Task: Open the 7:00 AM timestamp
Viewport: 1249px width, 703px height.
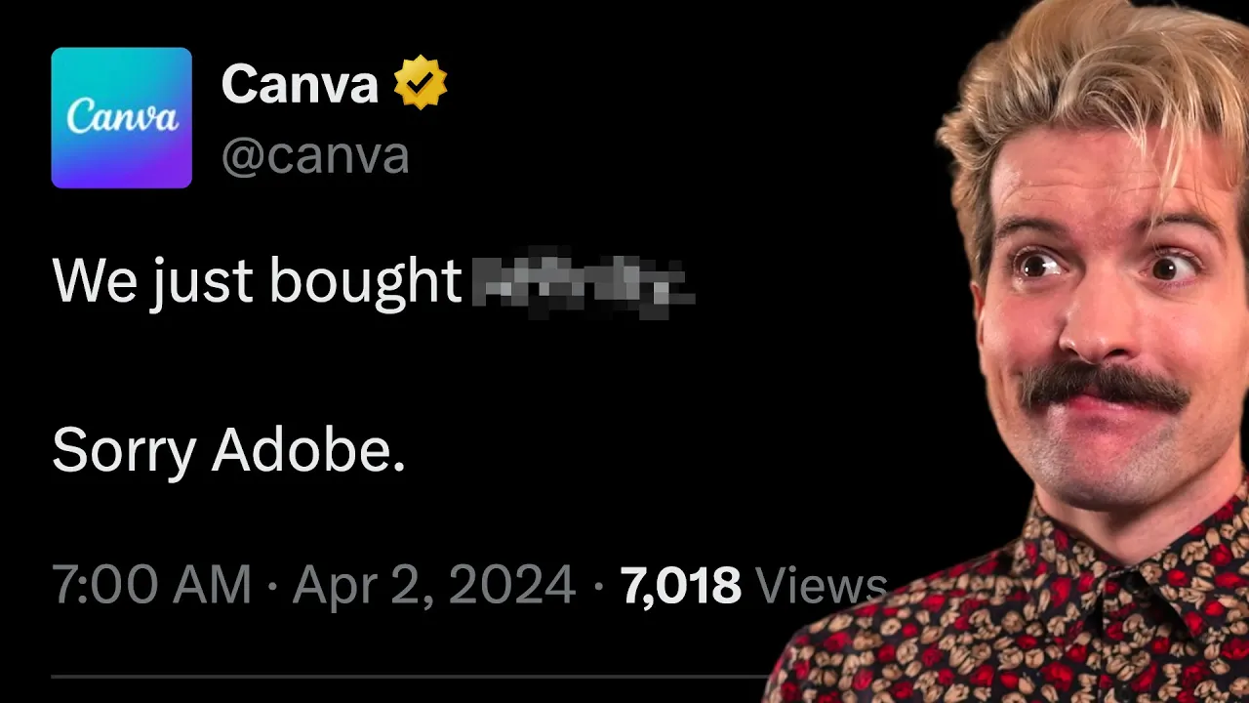Action: (x=151, y=585)
